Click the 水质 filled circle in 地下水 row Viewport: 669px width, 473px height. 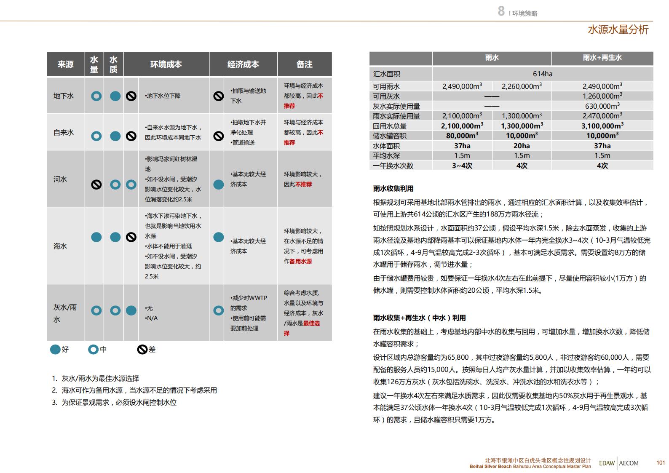tap(115, 96)
